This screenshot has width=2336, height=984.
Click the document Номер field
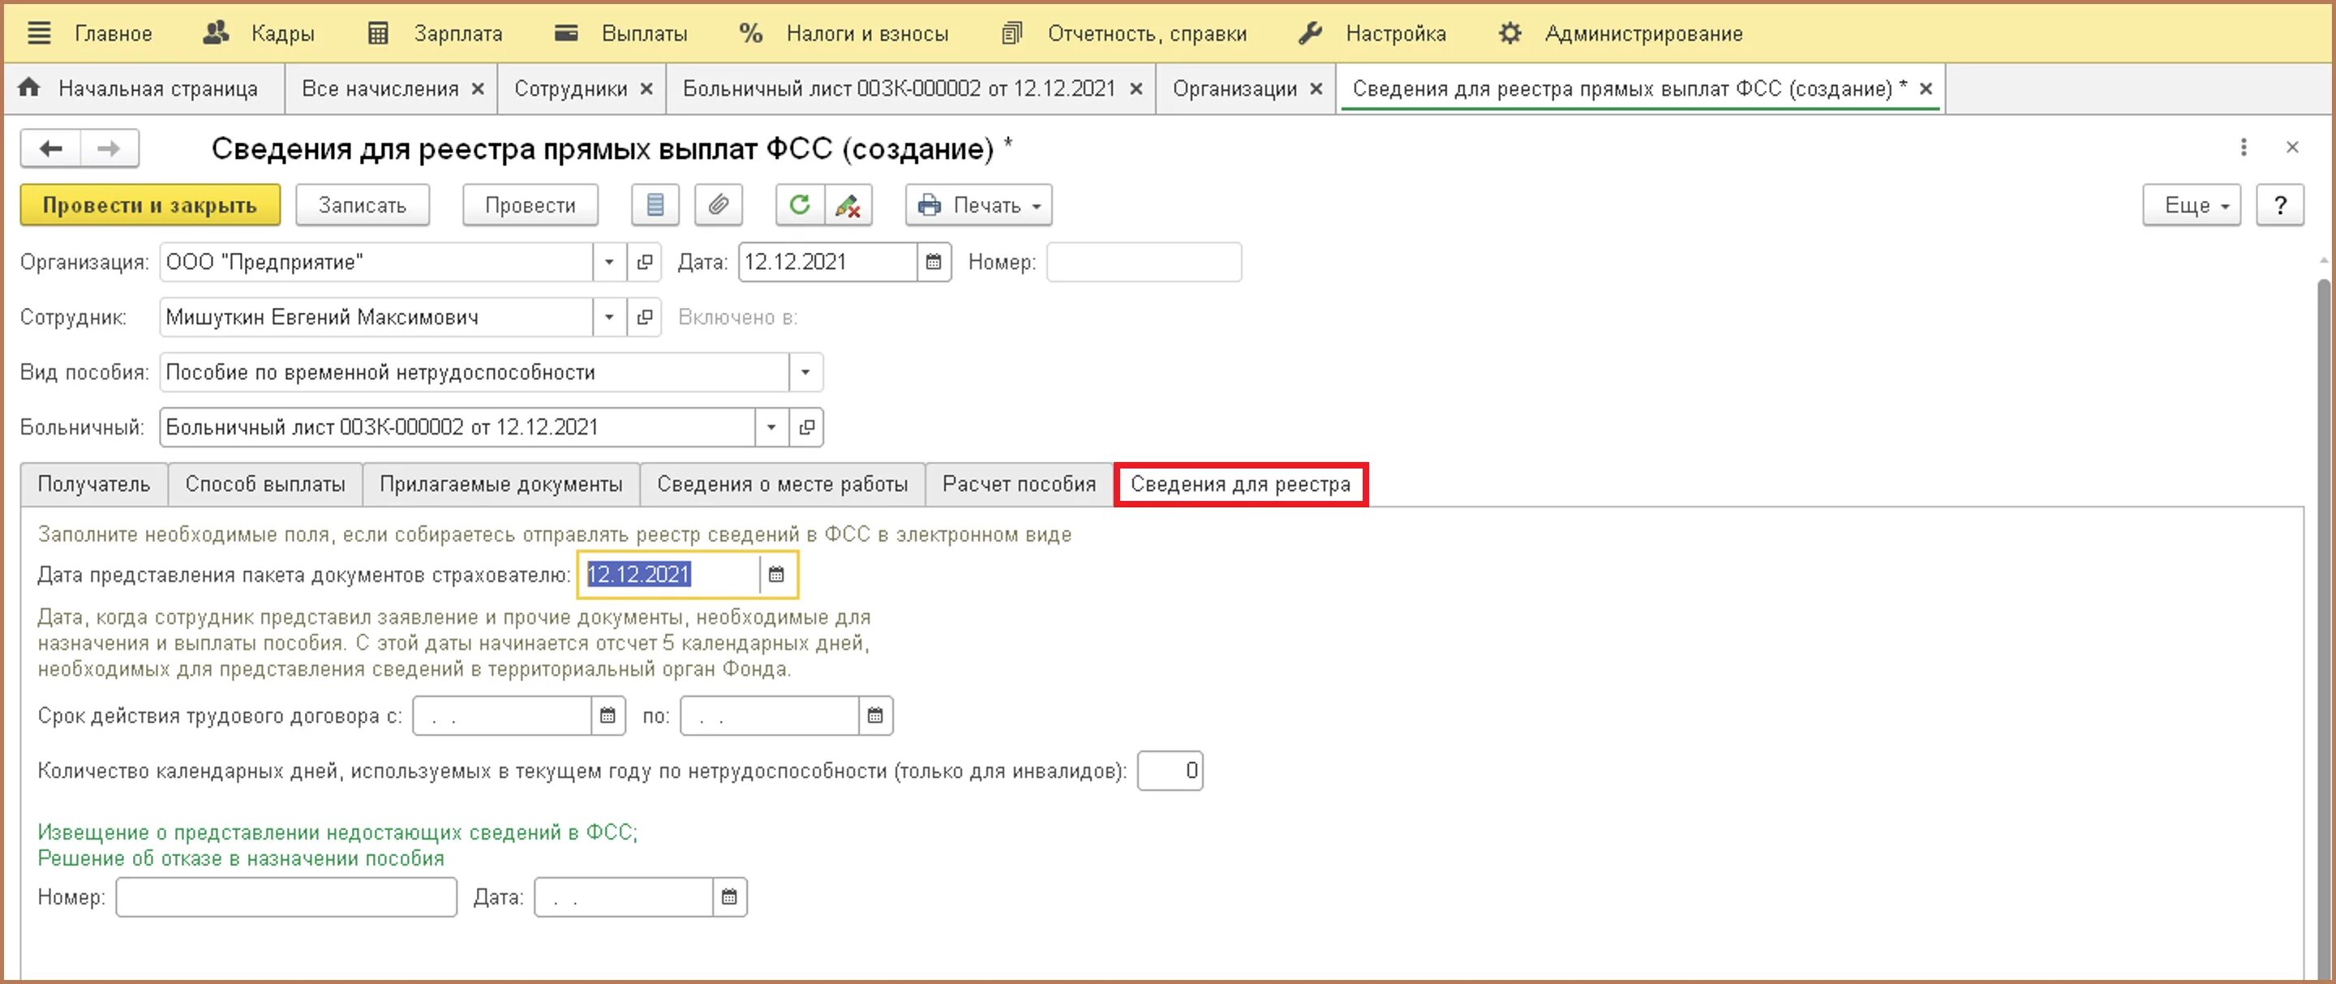[x=1144, y=263]
